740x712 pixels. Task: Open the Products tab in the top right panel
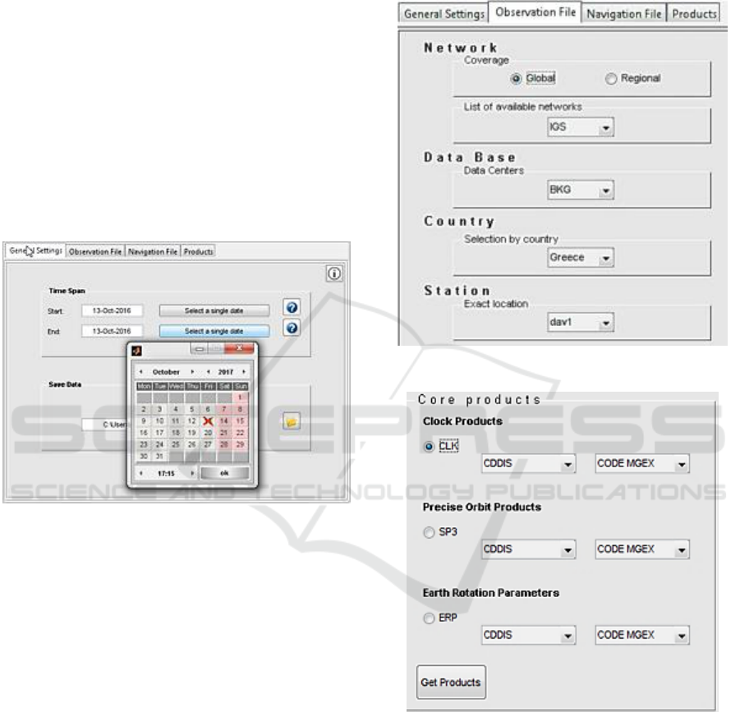pos(692,13)
